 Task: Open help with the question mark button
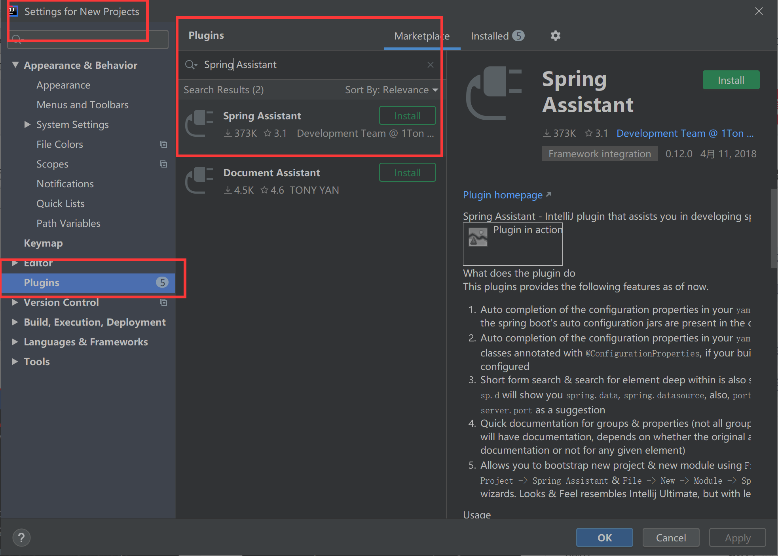pyautogui.click(x=21, y=537)
